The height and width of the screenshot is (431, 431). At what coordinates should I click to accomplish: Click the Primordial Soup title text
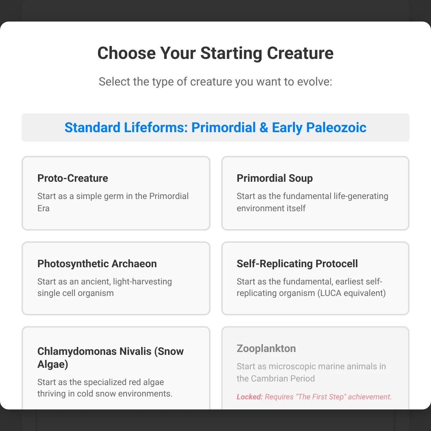[x=275, y=178]
